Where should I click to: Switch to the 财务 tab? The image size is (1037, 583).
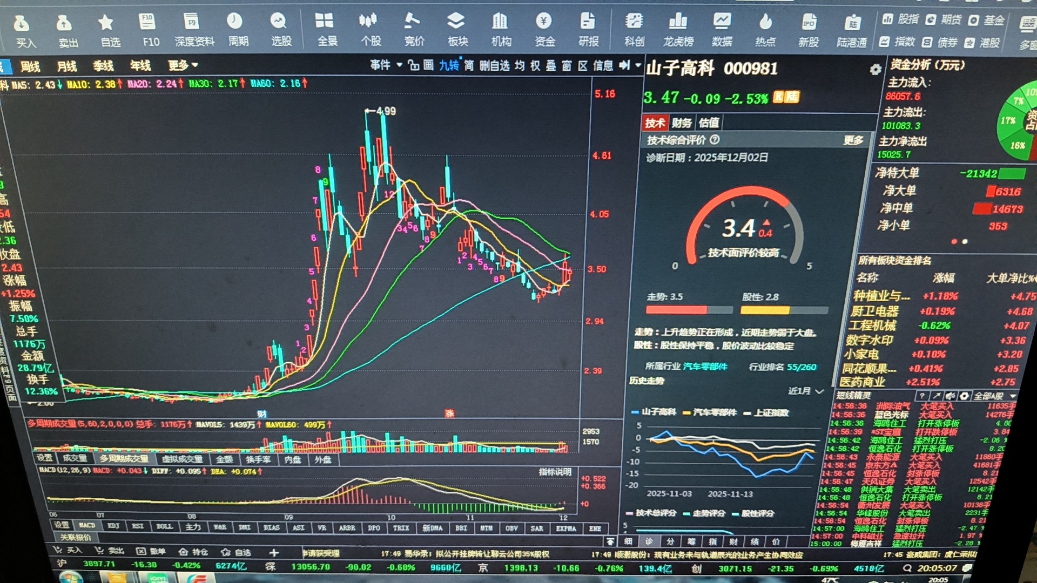point(682,123)
